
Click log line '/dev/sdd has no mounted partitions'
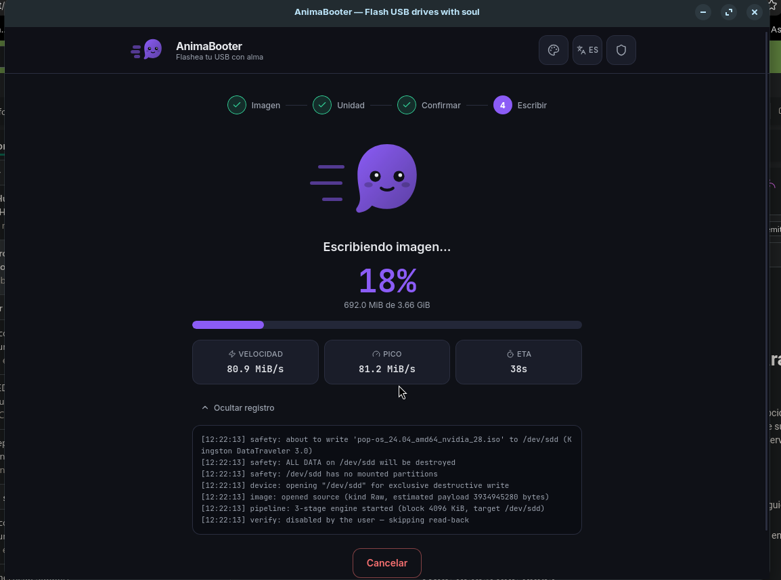tap(319, 474)
